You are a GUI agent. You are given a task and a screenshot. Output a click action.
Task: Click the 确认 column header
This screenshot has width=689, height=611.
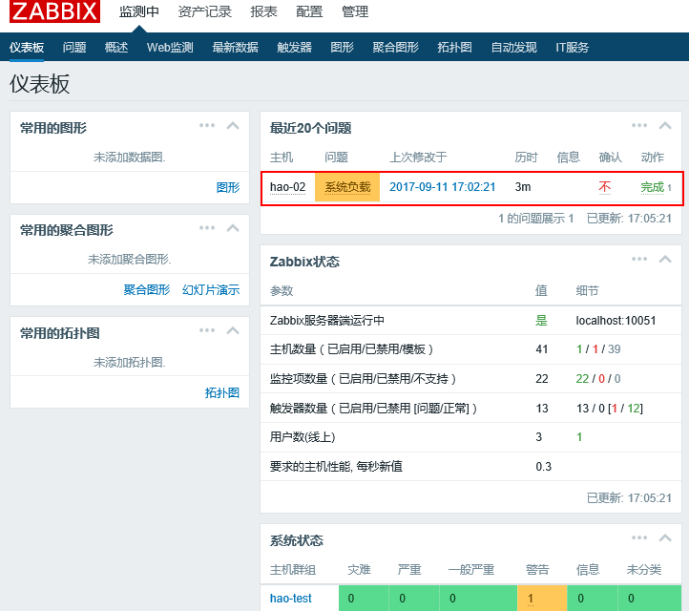coord(611,158)
